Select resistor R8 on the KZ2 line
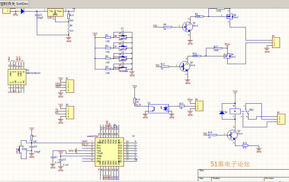This screenshot has width=289, height=182. [x=167, y=27]
